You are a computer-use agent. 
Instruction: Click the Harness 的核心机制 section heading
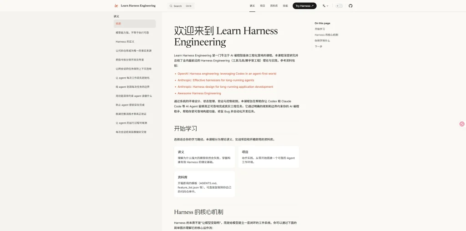click(x=198, y=212)
